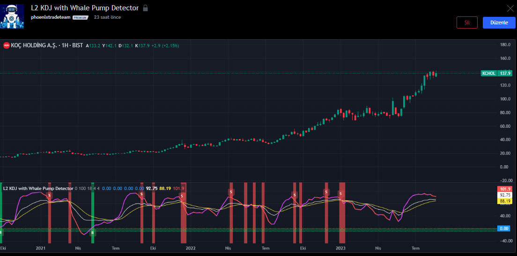517x256 pixels.
Task: Click the 2022 label on time axis
Action: tap(190, 248)
